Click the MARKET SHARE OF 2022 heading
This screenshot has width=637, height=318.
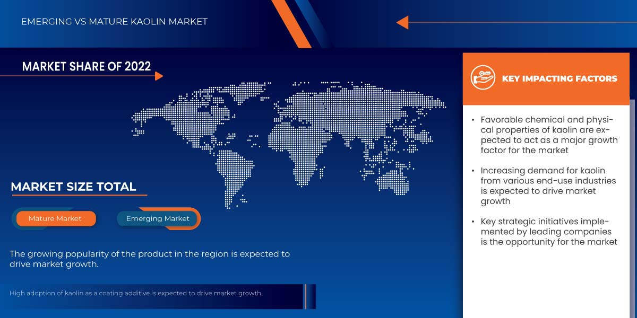click(x=87, y=66)
